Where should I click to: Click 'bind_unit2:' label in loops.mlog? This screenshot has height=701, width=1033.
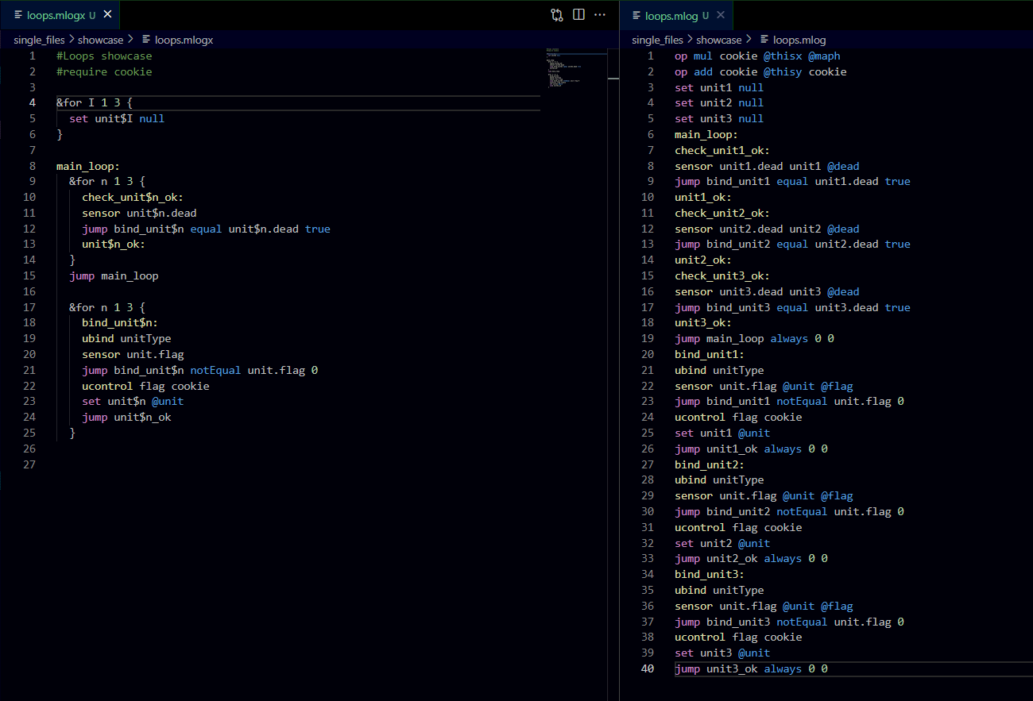pyautogui.click(x=710, y=464)
